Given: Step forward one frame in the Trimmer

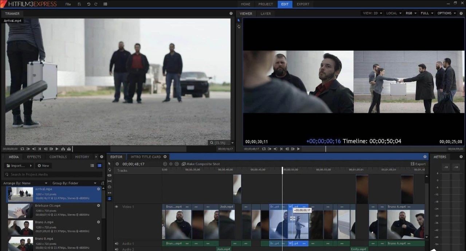Looking at the screenshot, I should pos(51,149).
